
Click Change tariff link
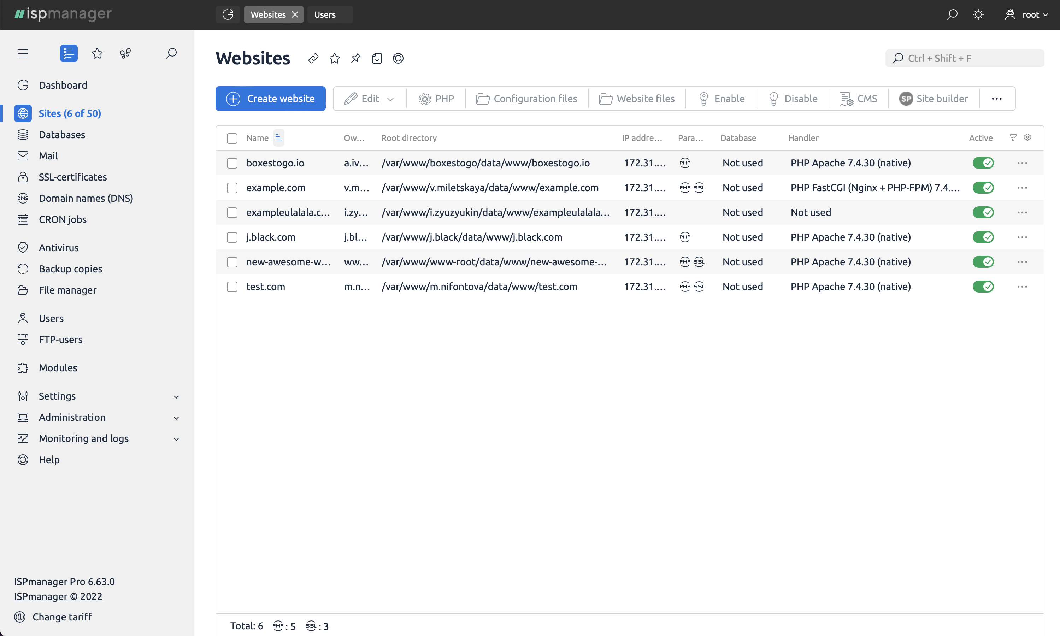54,617
